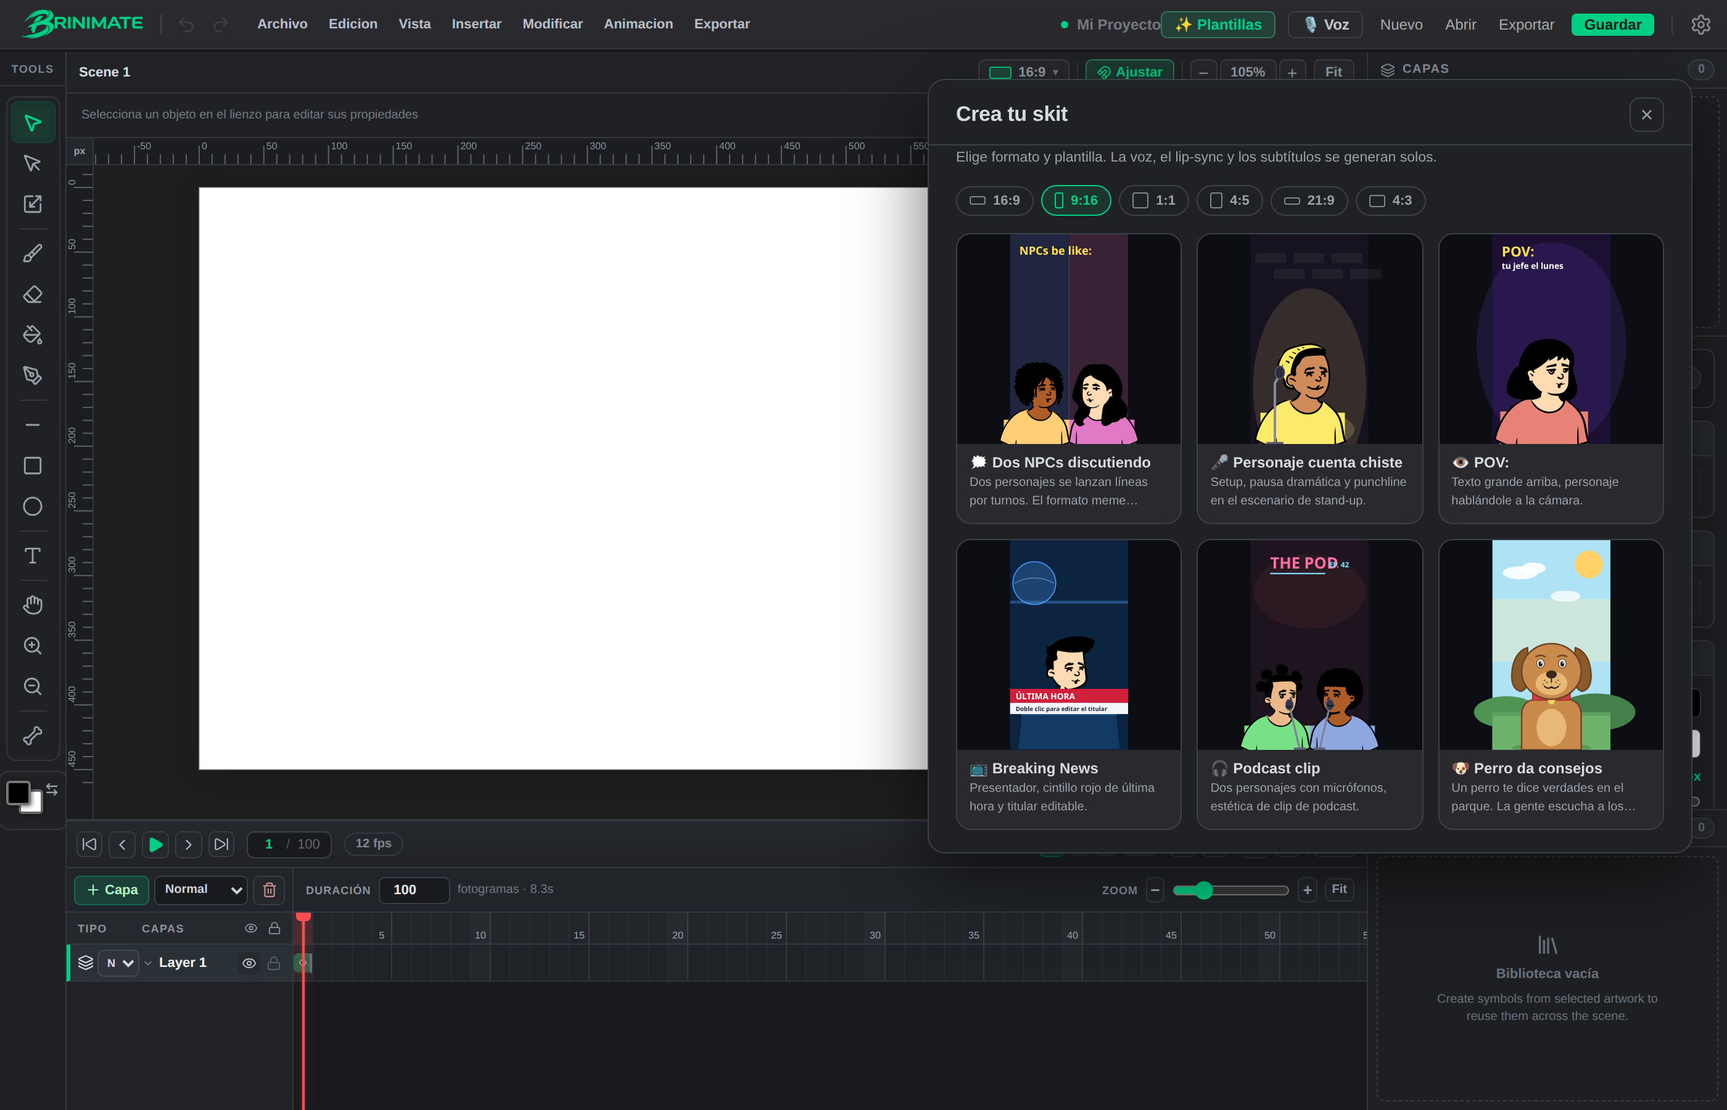Screen dimensions: 1727x1110
Task: Open the Animacion menu
Action: click(638, 24)
